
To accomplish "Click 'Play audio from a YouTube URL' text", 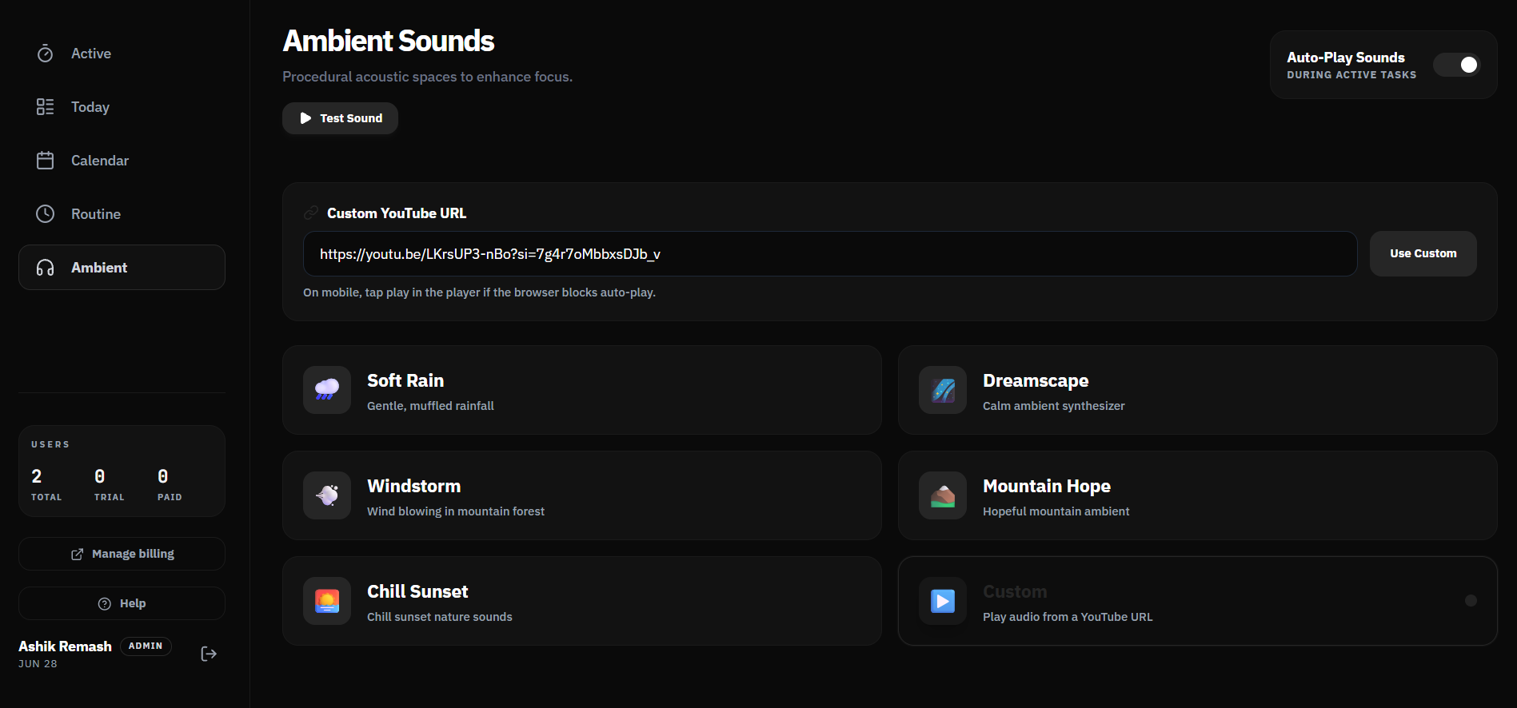I will point(1068,617).
